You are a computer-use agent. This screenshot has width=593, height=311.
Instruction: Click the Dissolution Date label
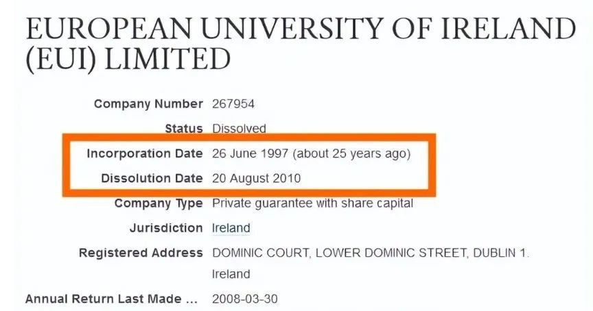click(x=152, y=178)
